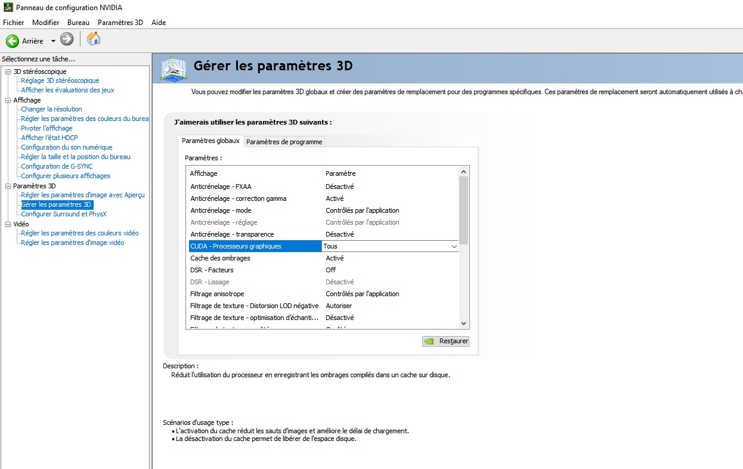
Task: Collapse the Vidéo tree section
Action: point(8,224)
